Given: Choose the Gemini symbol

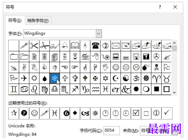Looking at the screenshot, I should point(14,89).
